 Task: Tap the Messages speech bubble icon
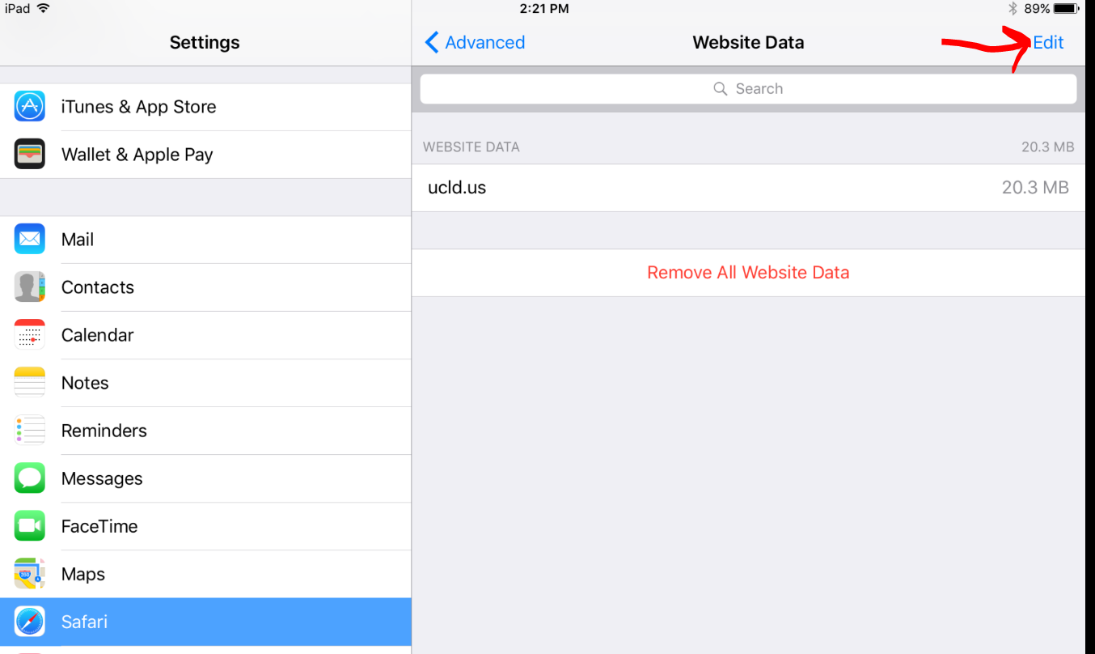tap(30, 478)
